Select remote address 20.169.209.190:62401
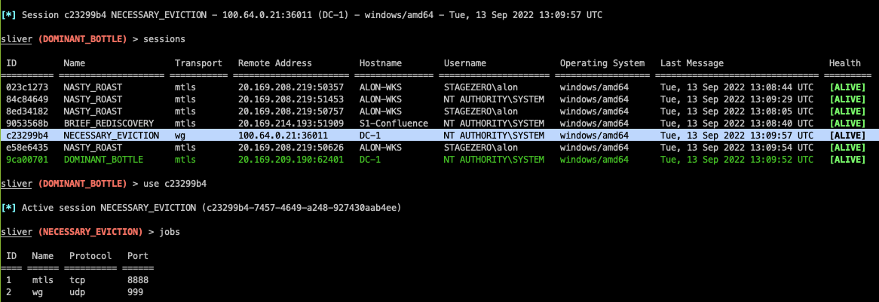 point(291,160)
